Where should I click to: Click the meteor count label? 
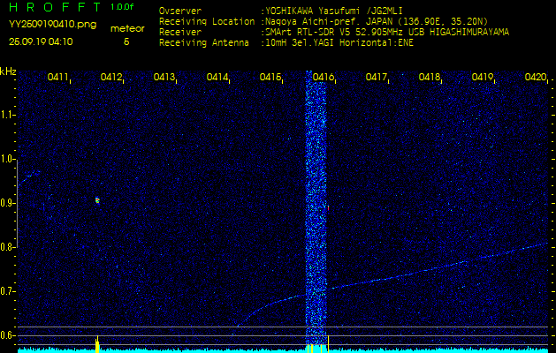(x=127, y=28)
